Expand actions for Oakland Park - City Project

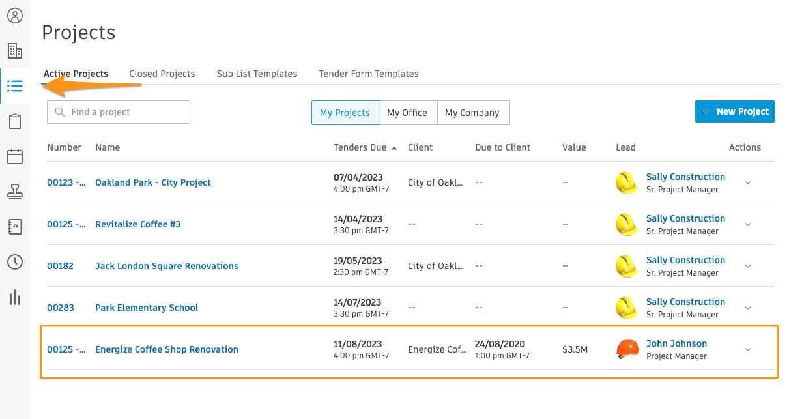(x=748, y=182)
